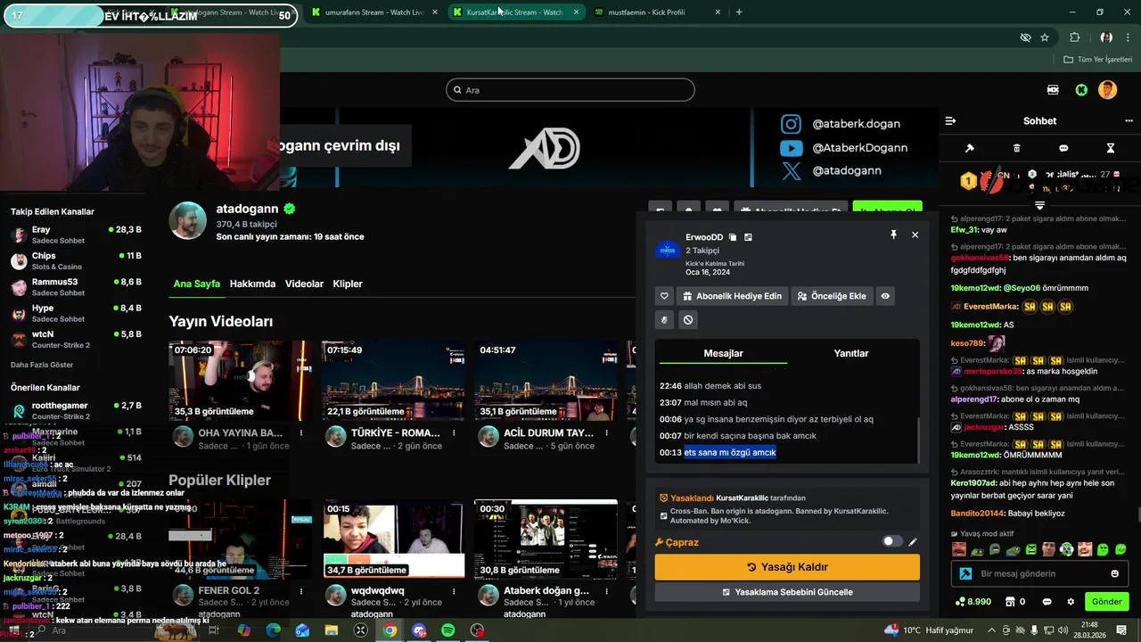Image resolution: width=1141 pixels, height=642 pixels.
Task: Open the moderator hammer tool in chat
Action: (x=970, y=148)
